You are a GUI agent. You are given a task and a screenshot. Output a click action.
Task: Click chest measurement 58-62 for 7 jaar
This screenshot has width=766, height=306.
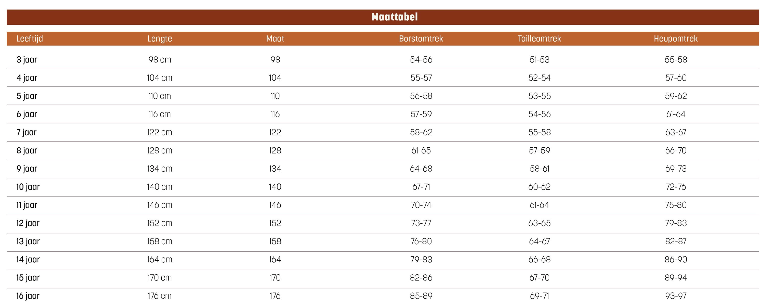pos(421,132)
